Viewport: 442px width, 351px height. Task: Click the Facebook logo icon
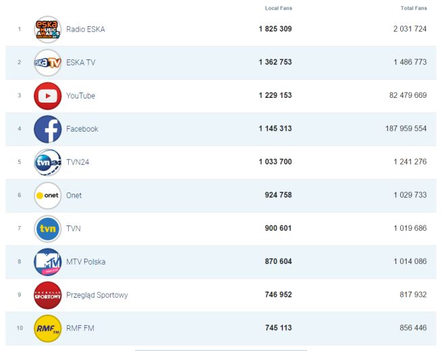coord(47,129)
